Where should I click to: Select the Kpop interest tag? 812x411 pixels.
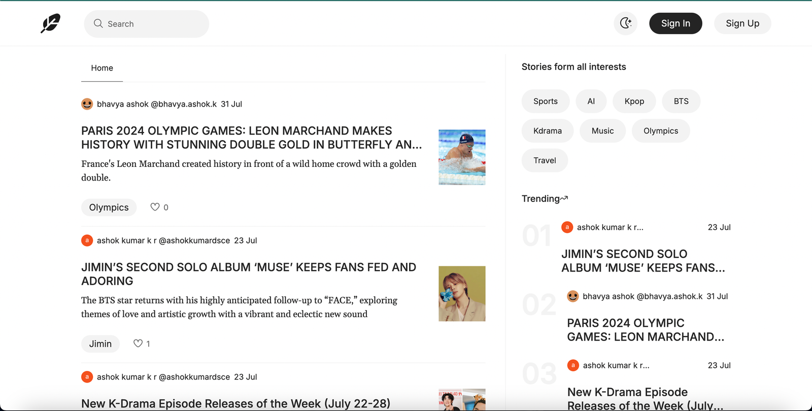634,101
